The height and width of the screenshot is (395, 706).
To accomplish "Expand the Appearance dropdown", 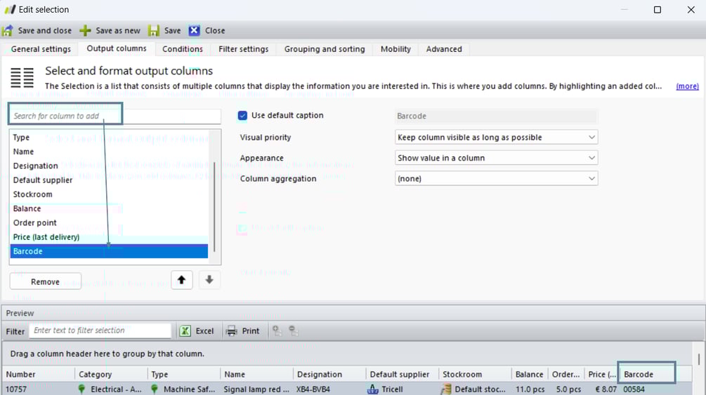I will point(496,158).
